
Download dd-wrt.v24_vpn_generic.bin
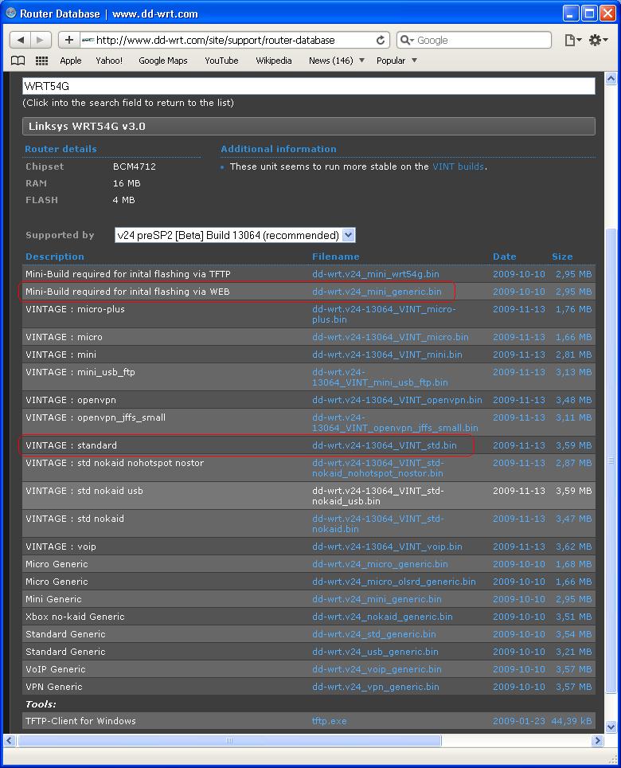point(375,688)
